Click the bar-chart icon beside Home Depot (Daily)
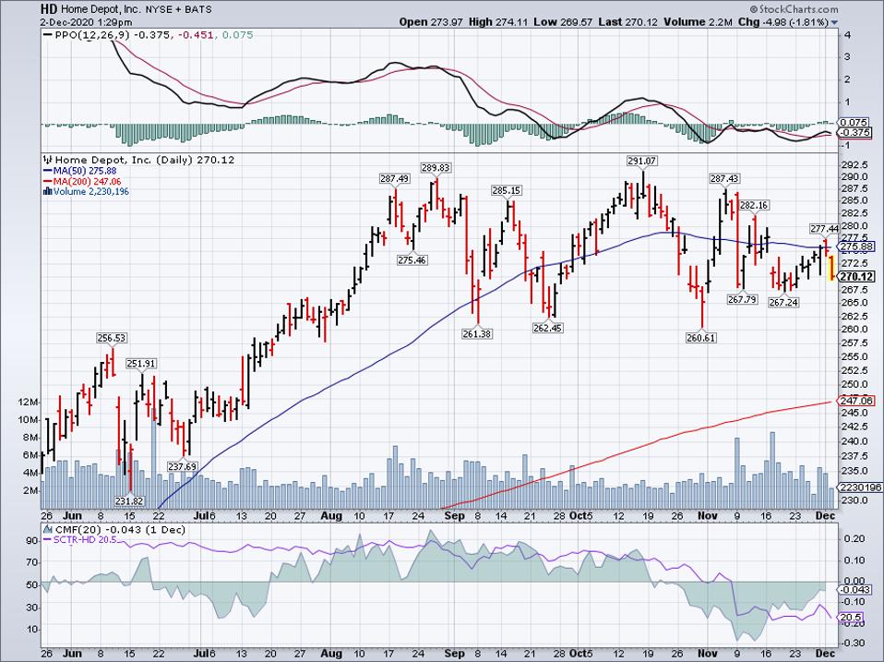The height and width of the screenshot is (662, 884). [48, 160]
